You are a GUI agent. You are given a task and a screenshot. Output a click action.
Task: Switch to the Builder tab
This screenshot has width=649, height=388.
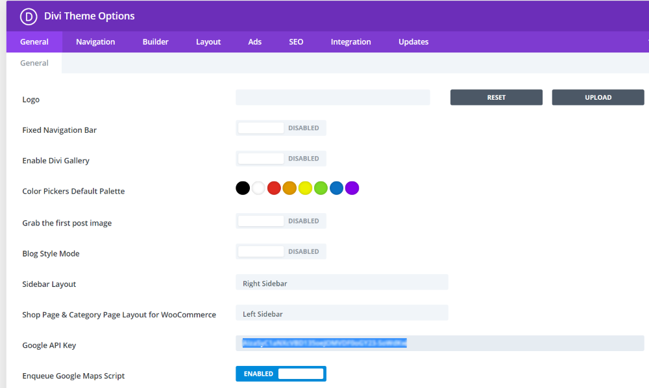pos(155,41)
